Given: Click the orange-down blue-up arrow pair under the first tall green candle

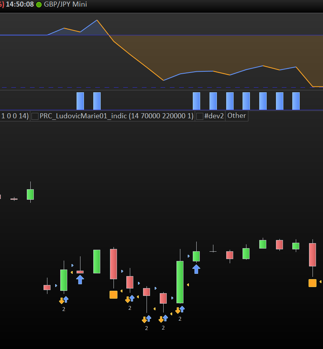Looking at the screenshot, I should click(64, 300).
